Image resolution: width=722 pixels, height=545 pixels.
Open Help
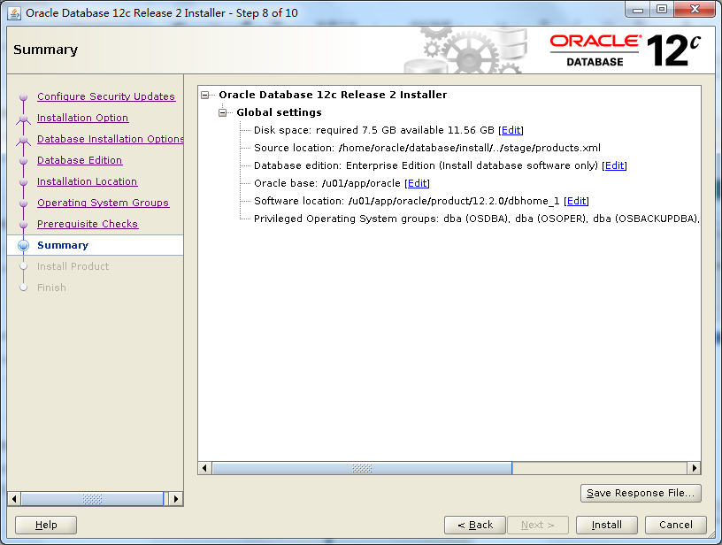[45, 525]
